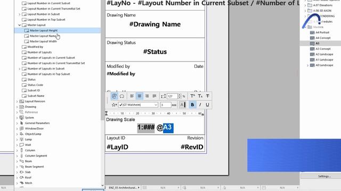
Task: Click the Column category icon
Action: pyautogui.click(x=21, y=150)
